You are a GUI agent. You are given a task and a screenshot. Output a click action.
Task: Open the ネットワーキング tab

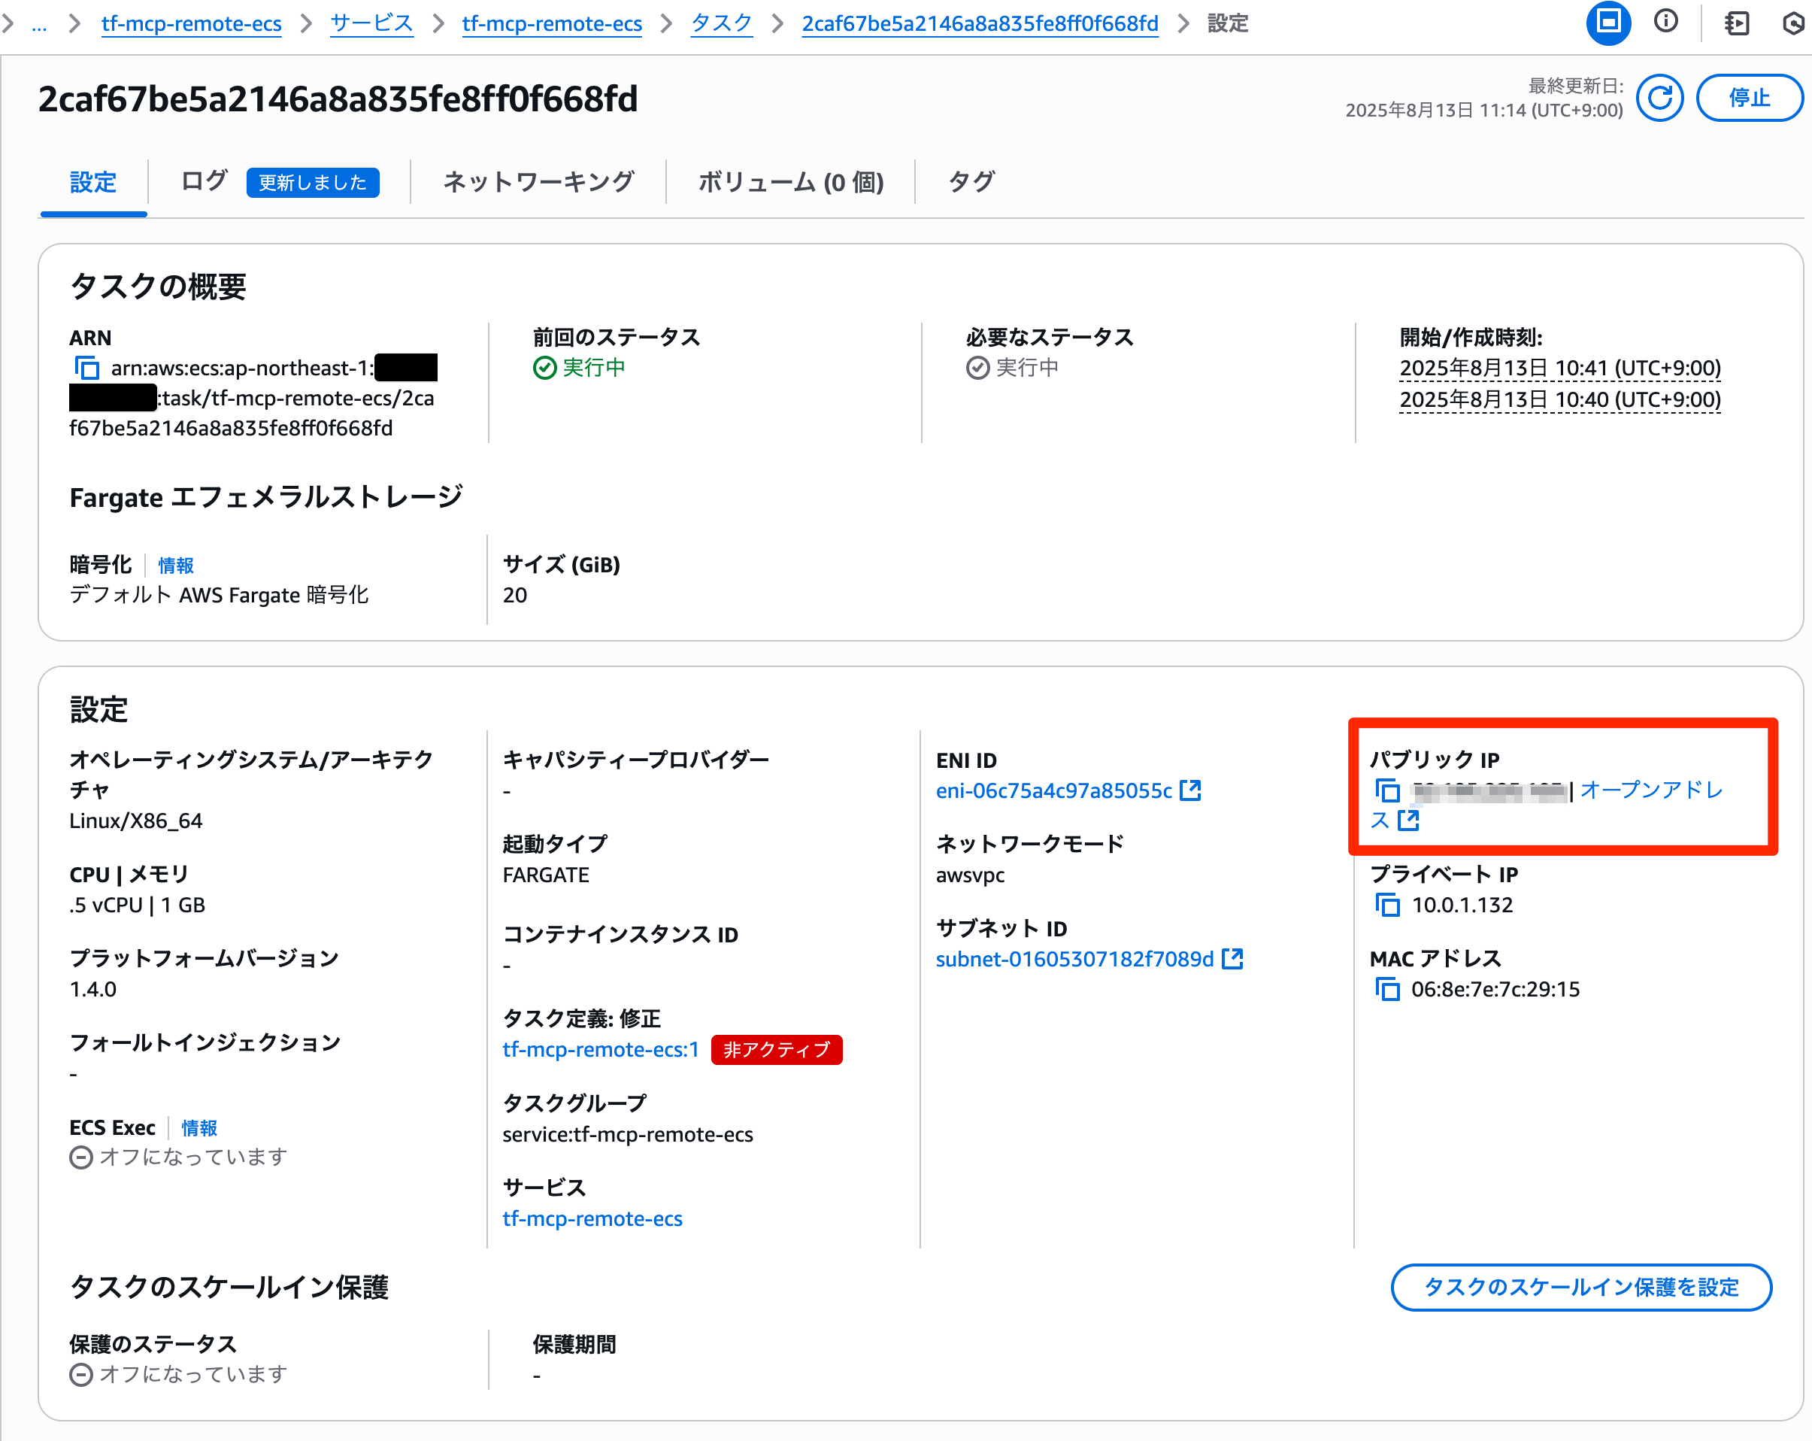[x=538, y=181]
